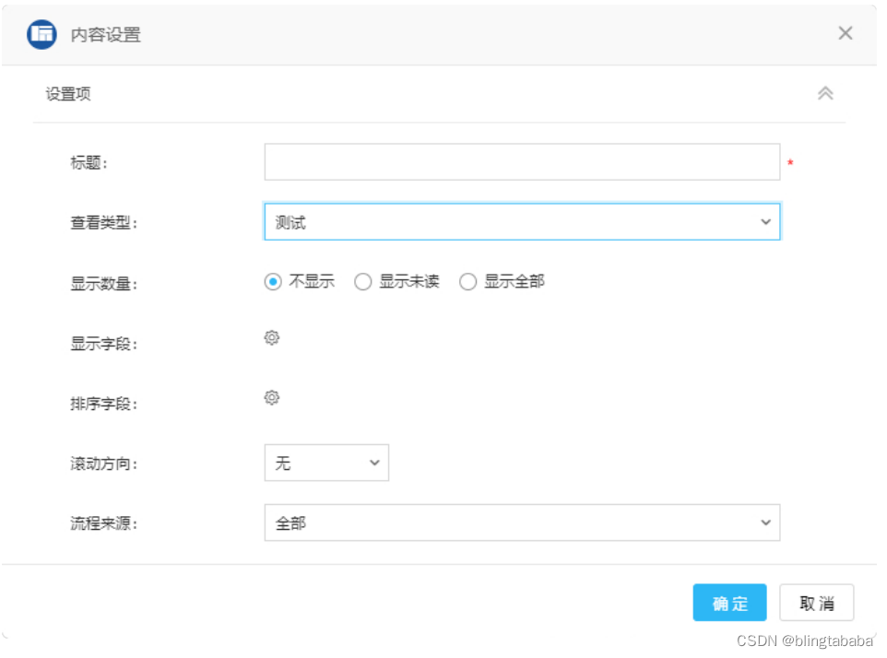This screenshot has height=658, width=887.
Task: Click the 查看类型 label
Action: pos(104,223)
